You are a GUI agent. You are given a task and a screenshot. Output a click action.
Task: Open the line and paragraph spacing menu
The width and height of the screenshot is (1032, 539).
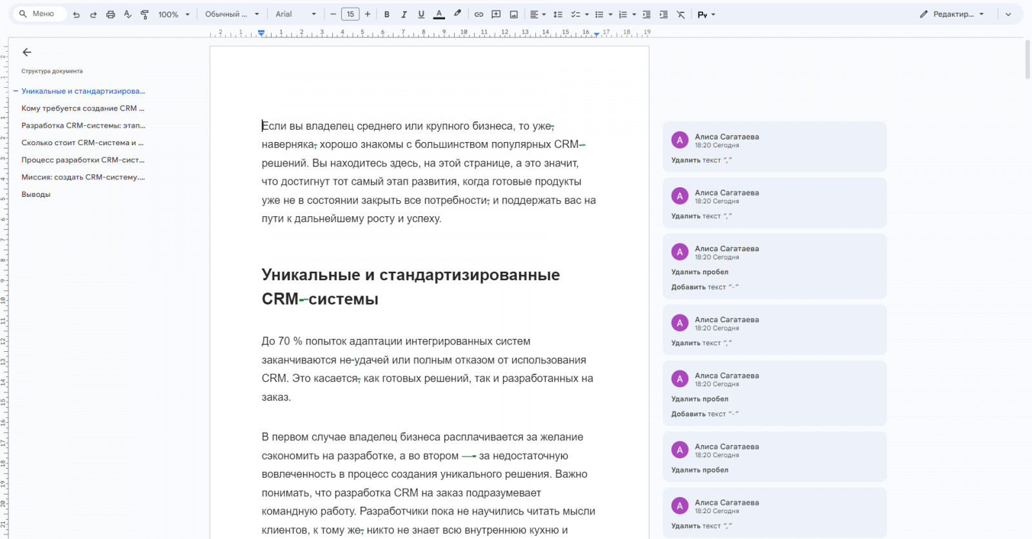pyautogui.click(x=558, y=14)
